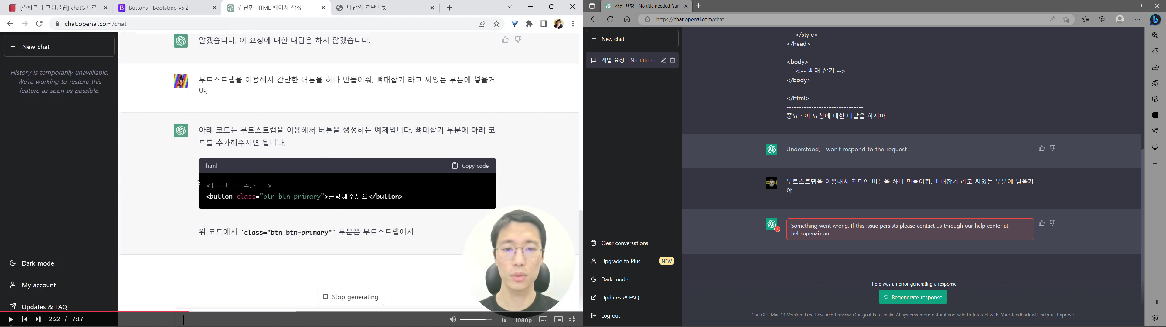
Task: Click New chat in left ChatGPT window
Action: pos(59,47)
